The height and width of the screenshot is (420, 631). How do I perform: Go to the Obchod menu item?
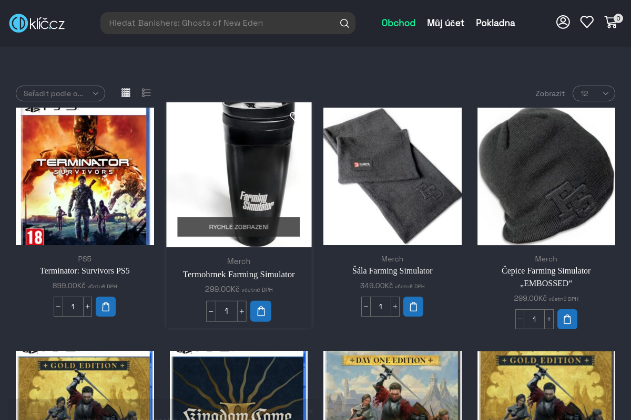point(398,23)
